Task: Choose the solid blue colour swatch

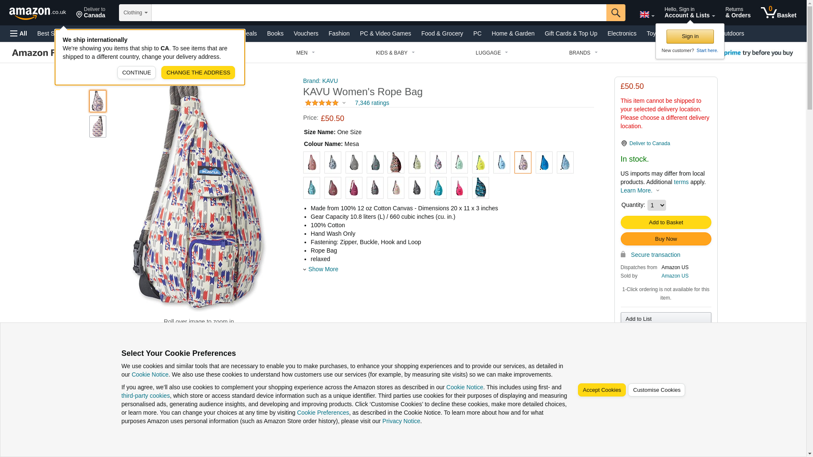Action: [x=544, y=162]
